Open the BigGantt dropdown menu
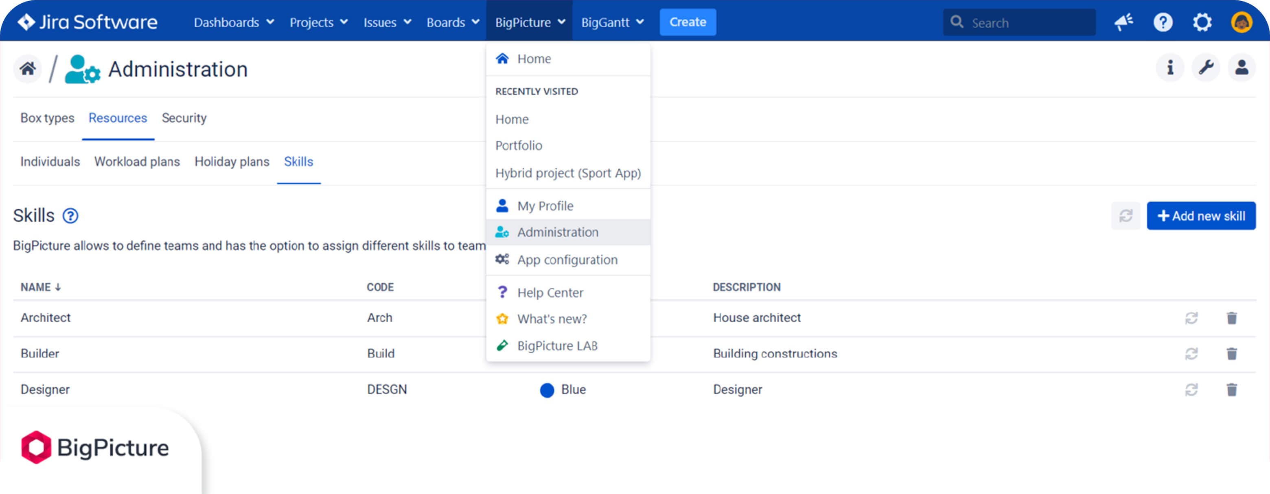 click(612, 22)
